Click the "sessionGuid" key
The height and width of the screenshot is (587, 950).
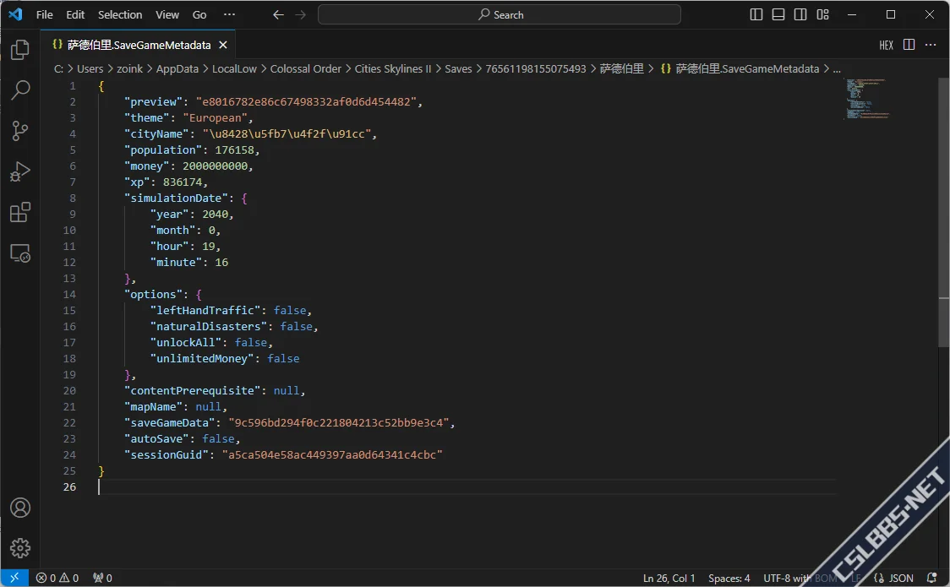[167, 455]
